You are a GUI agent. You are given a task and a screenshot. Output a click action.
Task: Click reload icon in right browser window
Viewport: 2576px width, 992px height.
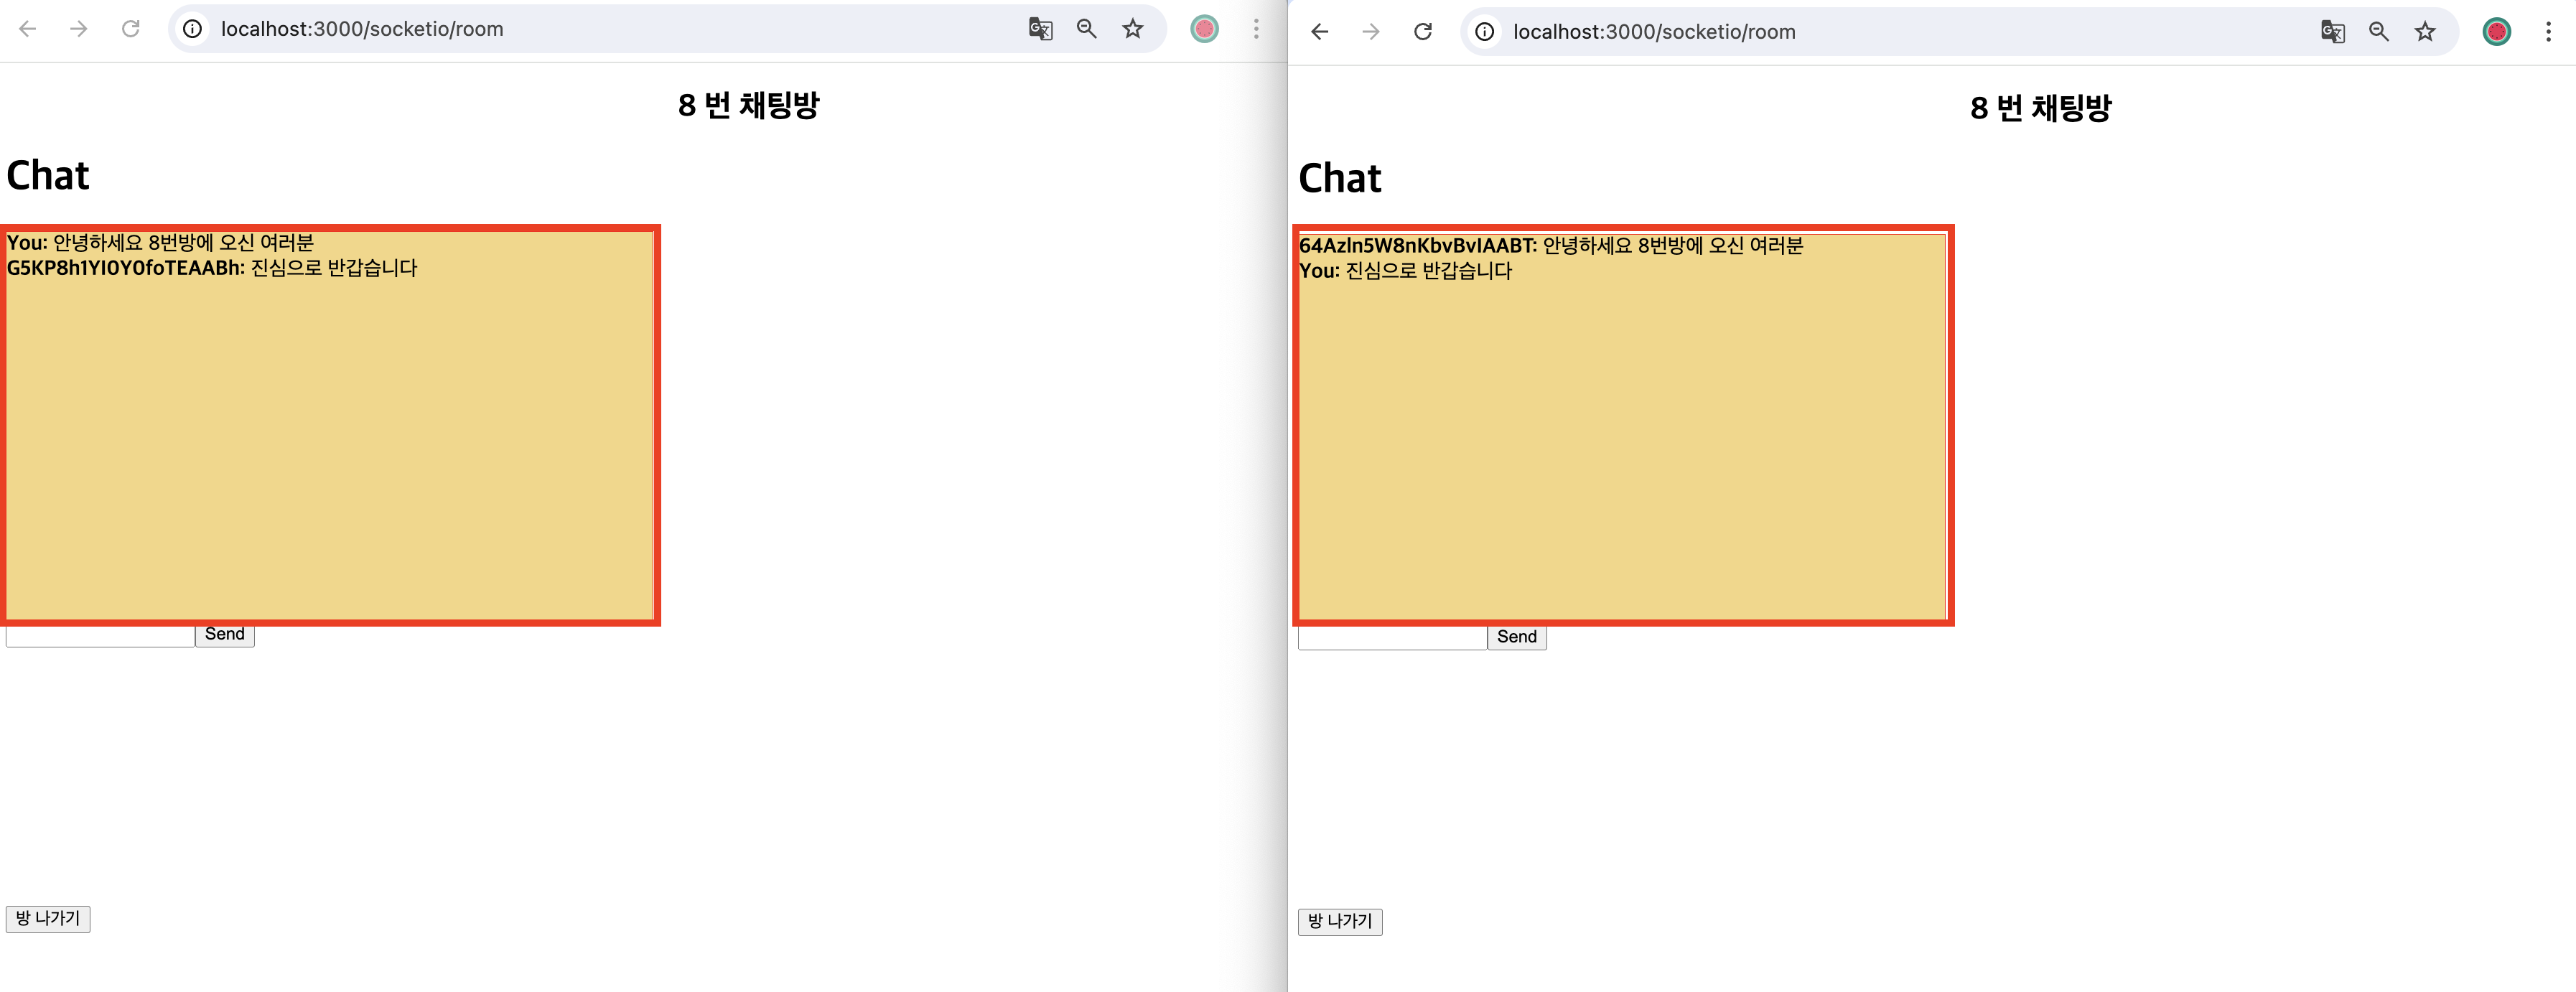[1422, 32]
